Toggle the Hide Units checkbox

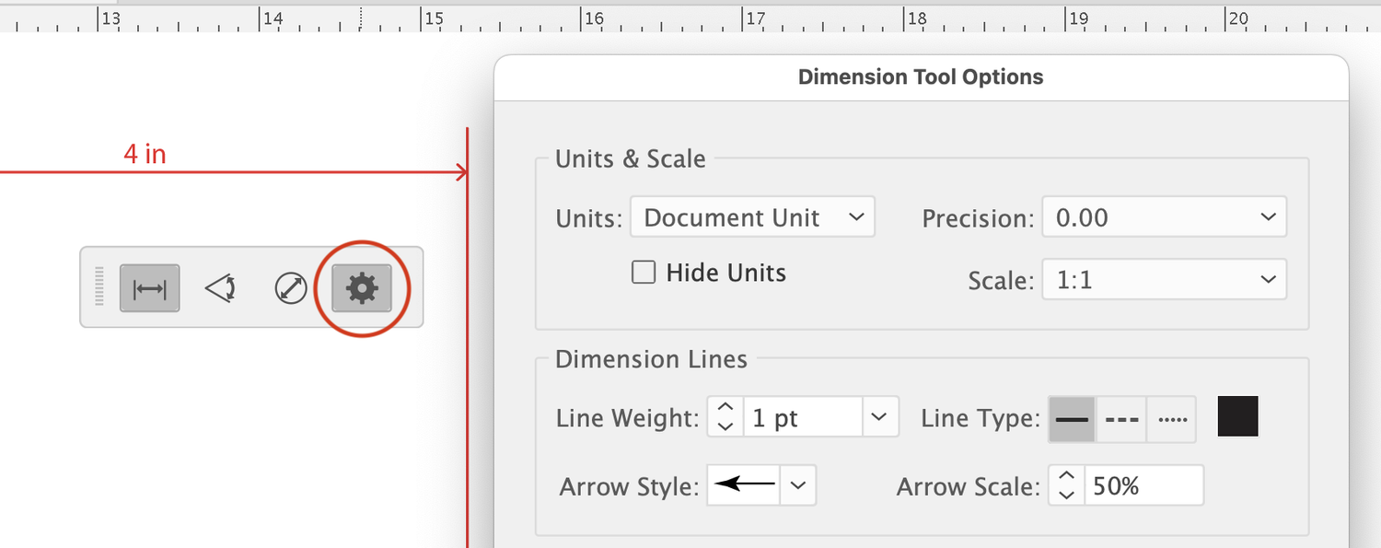643,272
